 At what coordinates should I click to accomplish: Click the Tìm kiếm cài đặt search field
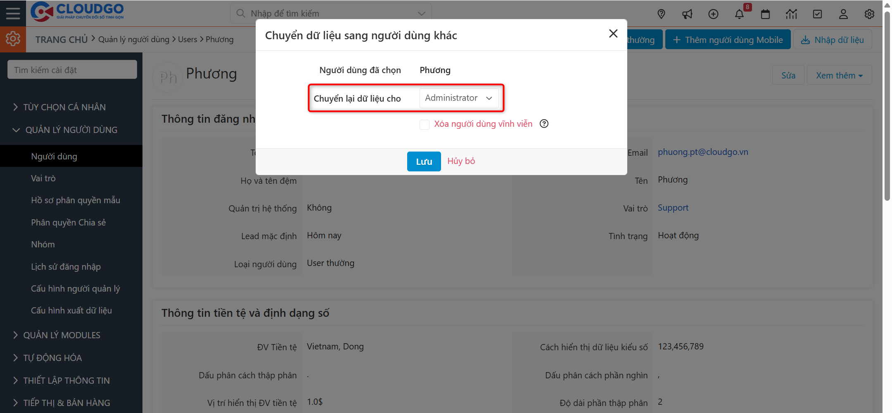pos(72,69)
